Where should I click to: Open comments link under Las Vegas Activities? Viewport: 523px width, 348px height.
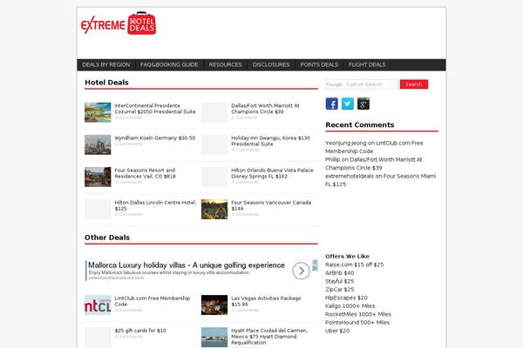coord(245,310)
